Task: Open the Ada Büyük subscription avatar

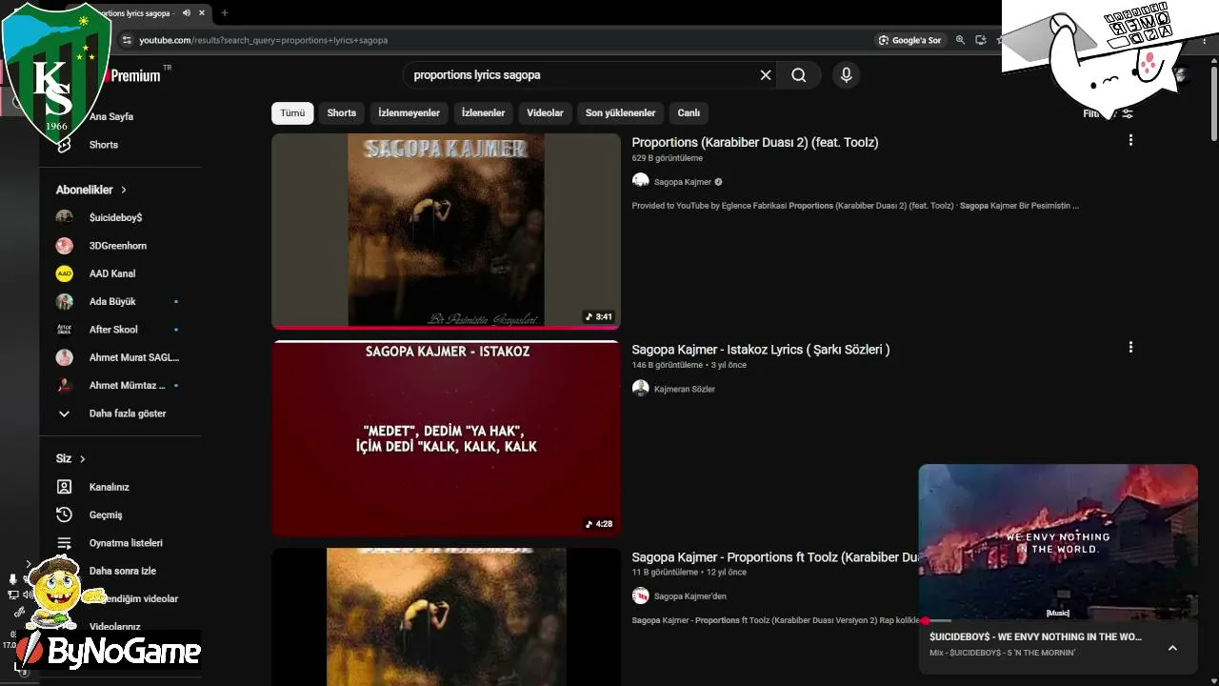Action: (x=64, y=302)
